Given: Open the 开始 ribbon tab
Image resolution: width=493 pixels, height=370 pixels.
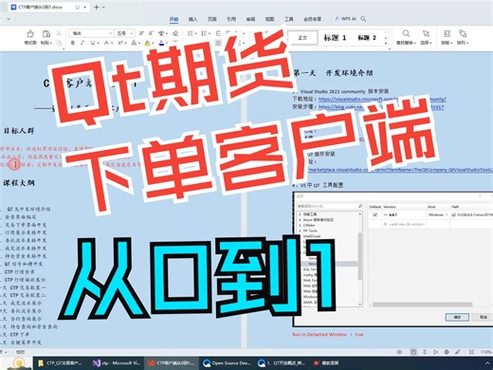Looking at the screenshot, I should pos(173,19).
